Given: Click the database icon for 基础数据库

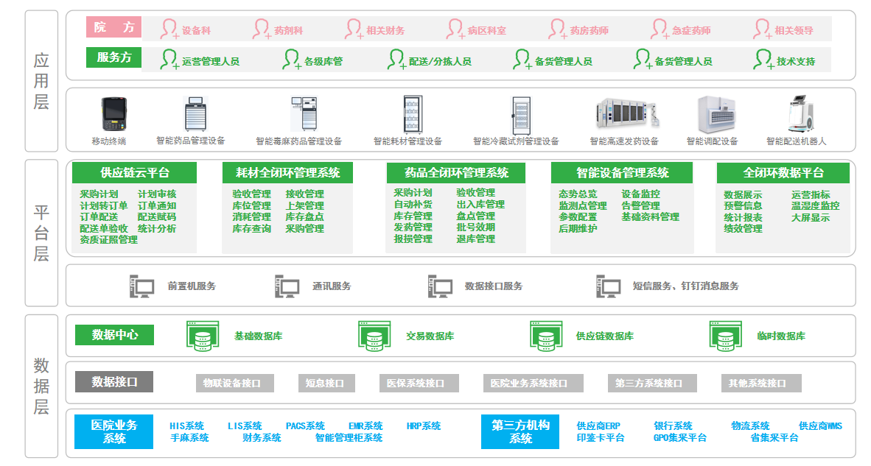Looking at the screenshot, I should point(203,336).
